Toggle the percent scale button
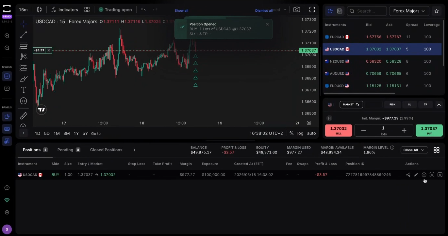 coord(291,133)
